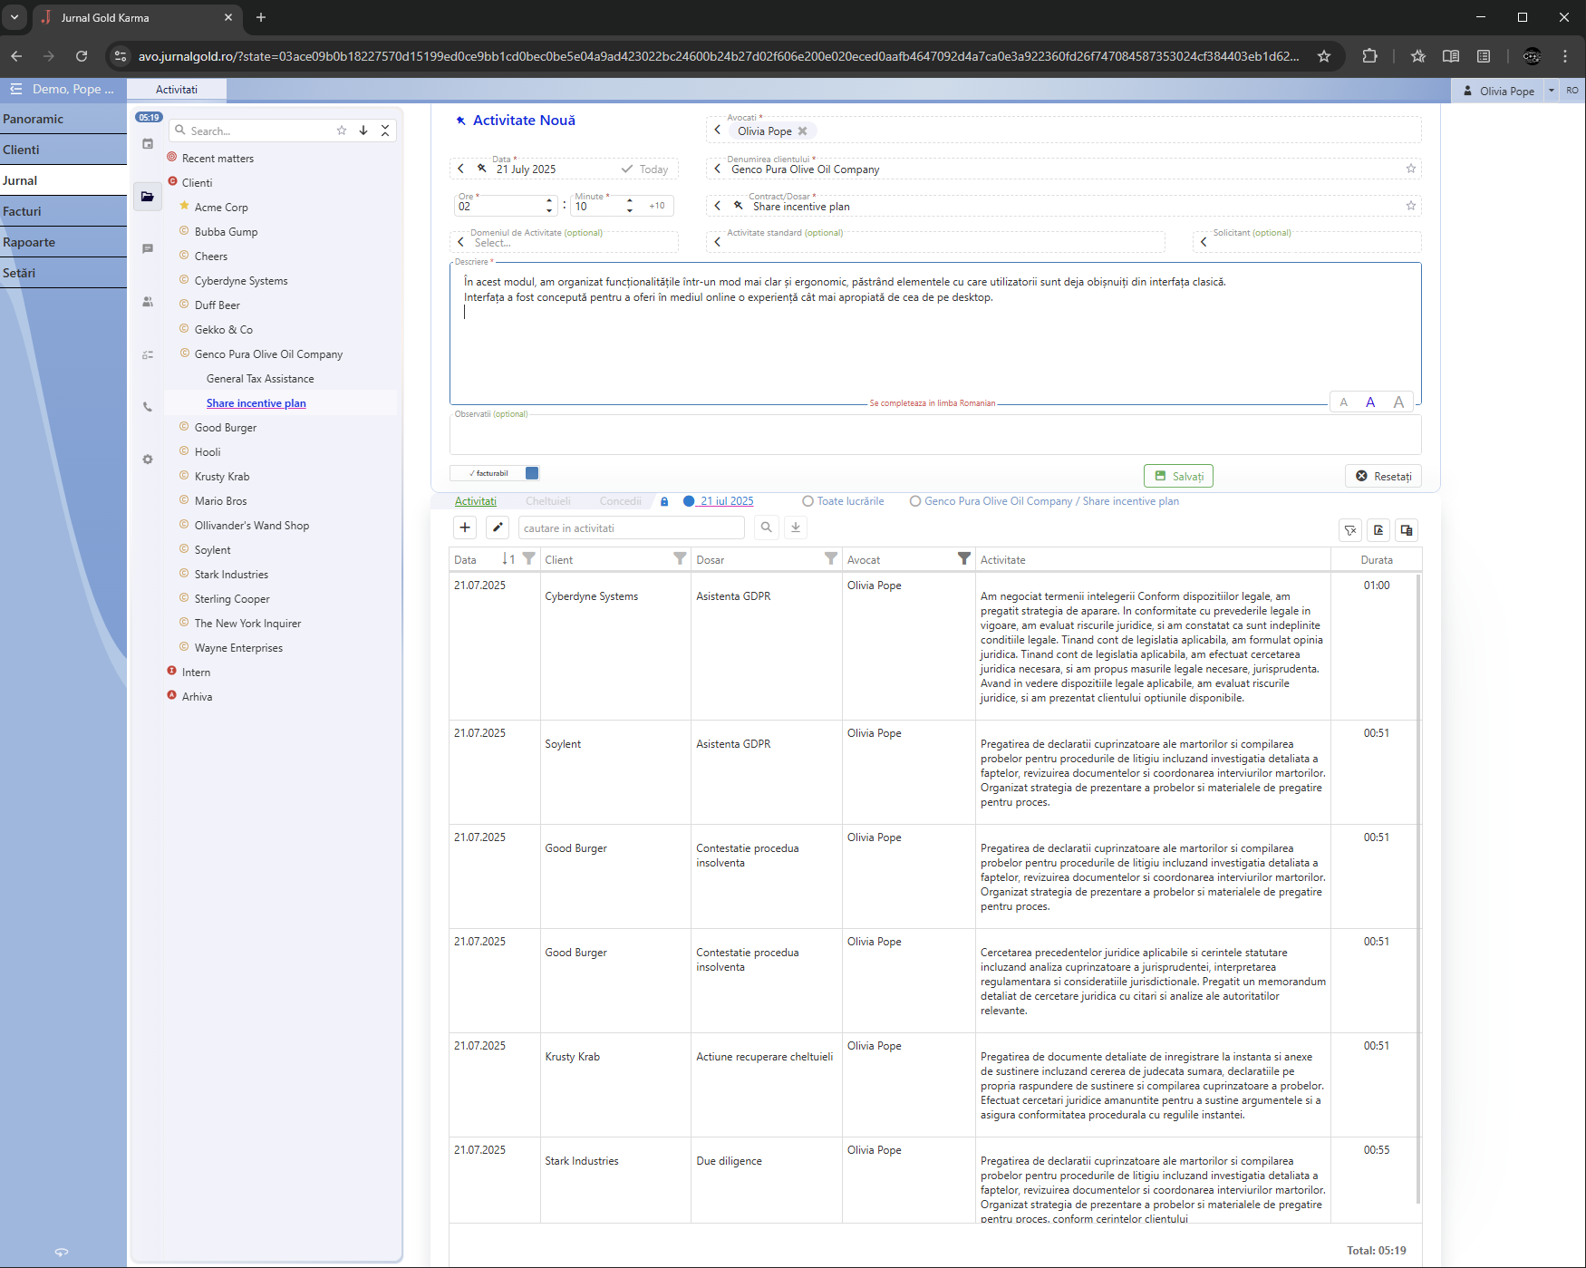Click the Resetați button
The height and width of the screenshot is (1268, 1586).
(1383, 476)
